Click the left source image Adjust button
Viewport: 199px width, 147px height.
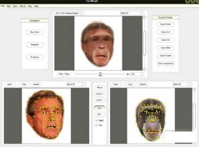[36, 84]
